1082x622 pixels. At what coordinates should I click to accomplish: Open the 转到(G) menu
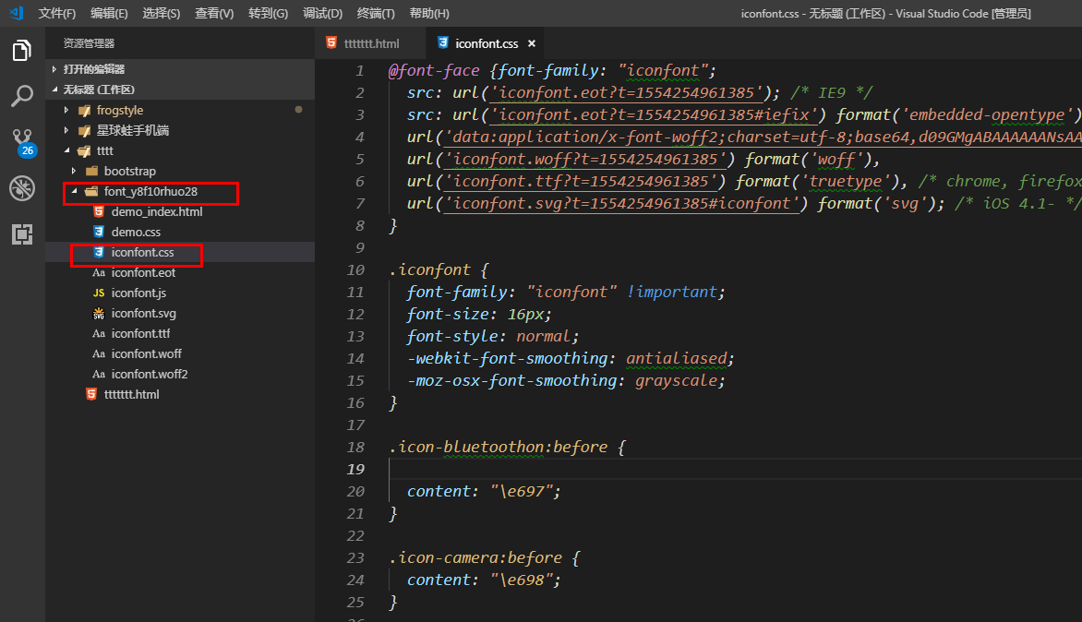point(268,13)
